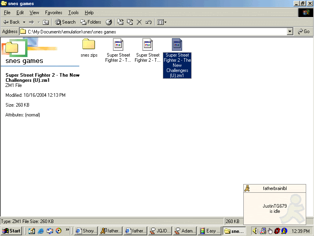Viewport: 314px width, 236px height.
Task: Click the hand pointer tray icon
Action: tap(270, 231)
